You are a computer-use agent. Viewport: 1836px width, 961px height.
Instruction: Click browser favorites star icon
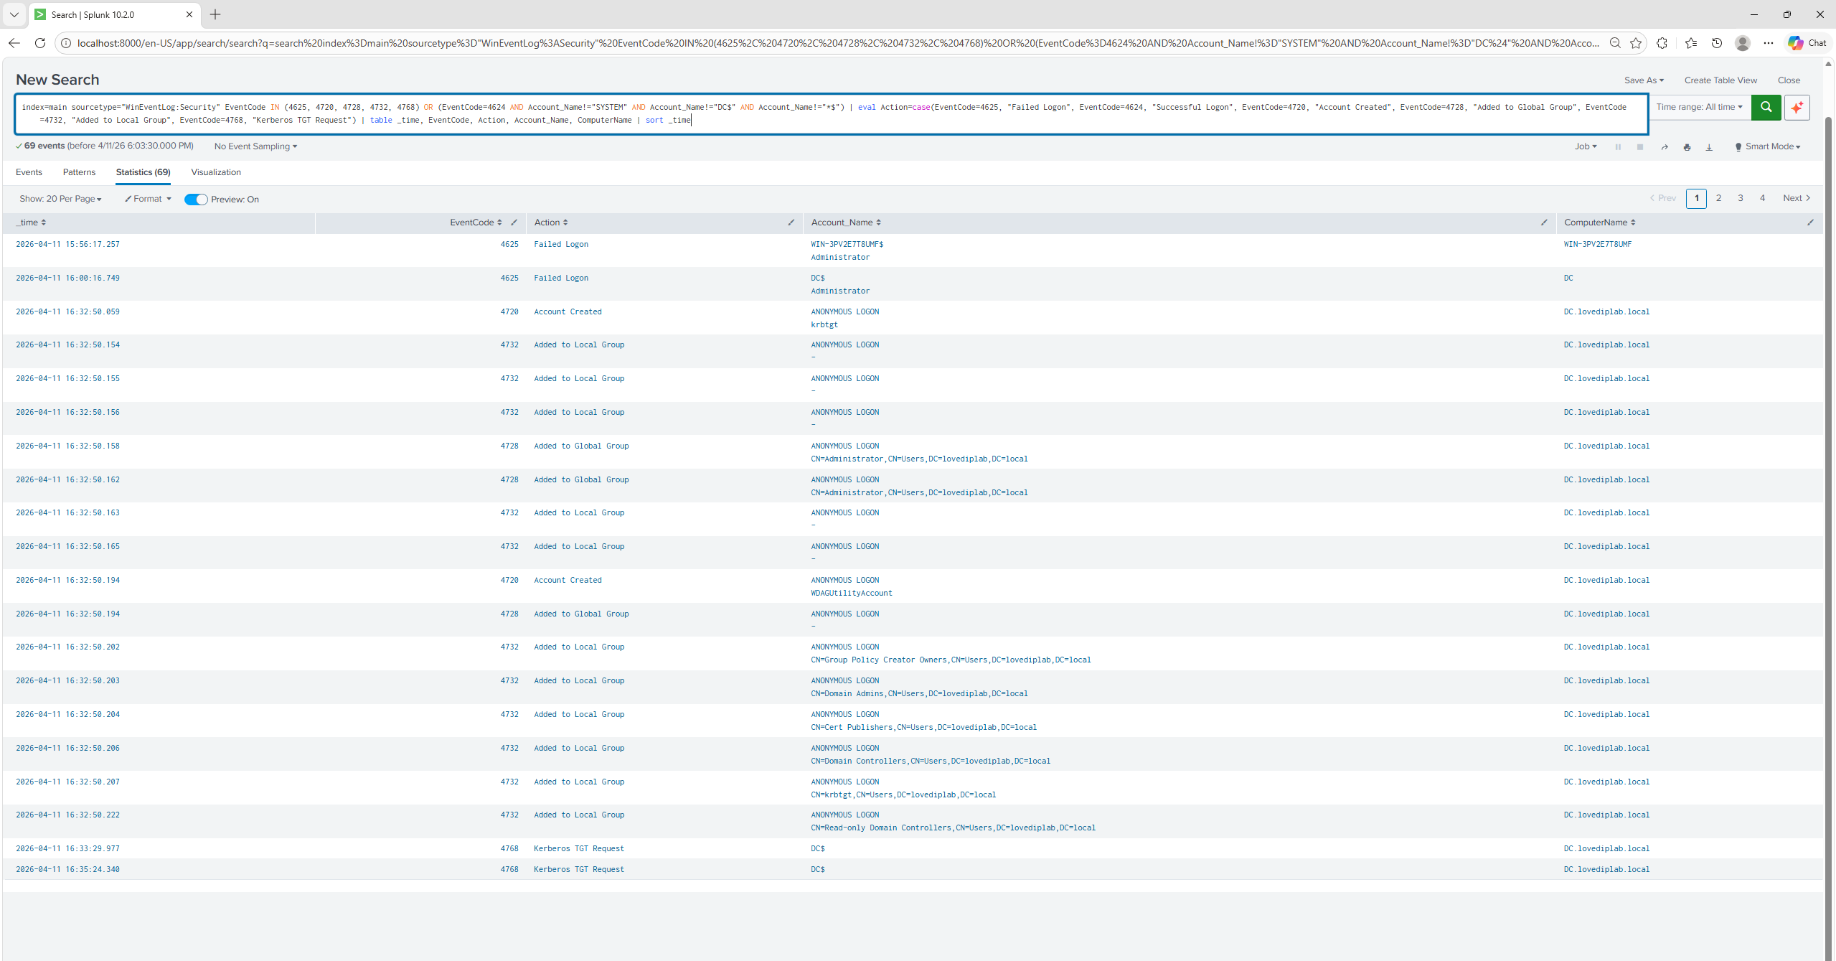(1636, 43)
